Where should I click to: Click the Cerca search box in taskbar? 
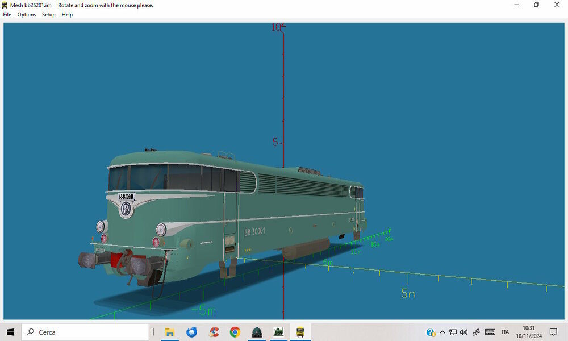point(85,332)
